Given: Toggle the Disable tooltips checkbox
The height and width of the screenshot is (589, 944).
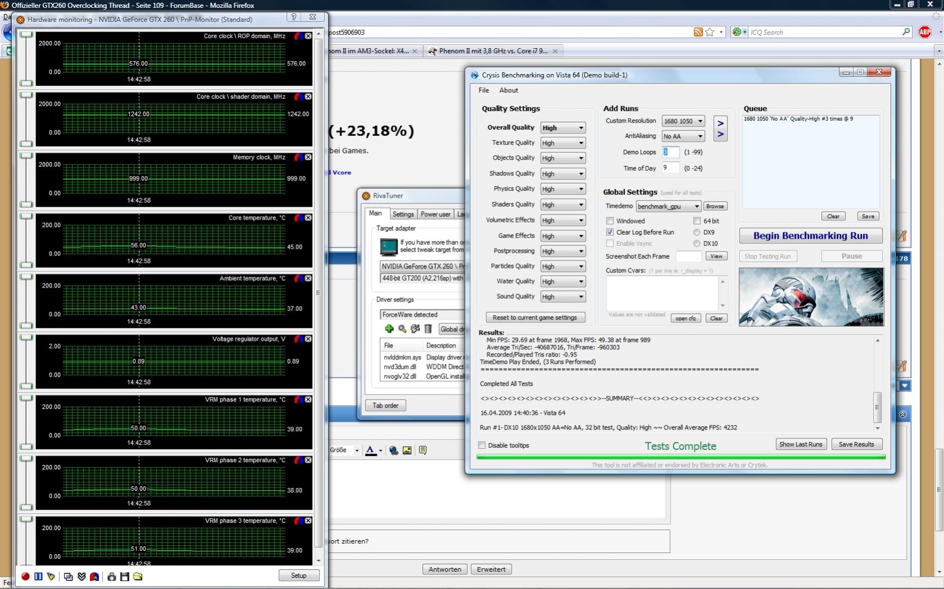Looking at the screenshot, I should pos(482,445).
